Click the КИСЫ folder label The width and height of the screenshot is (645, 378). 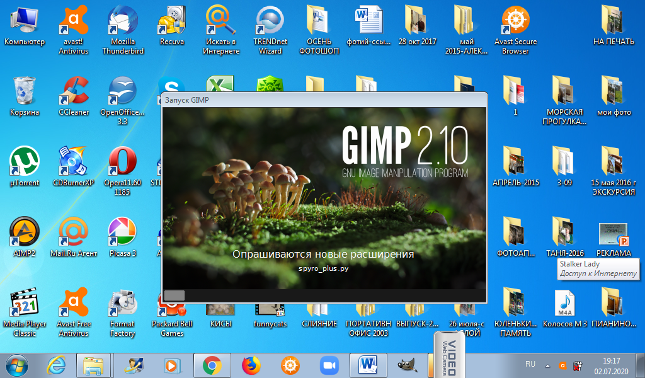tap(221, 324)
